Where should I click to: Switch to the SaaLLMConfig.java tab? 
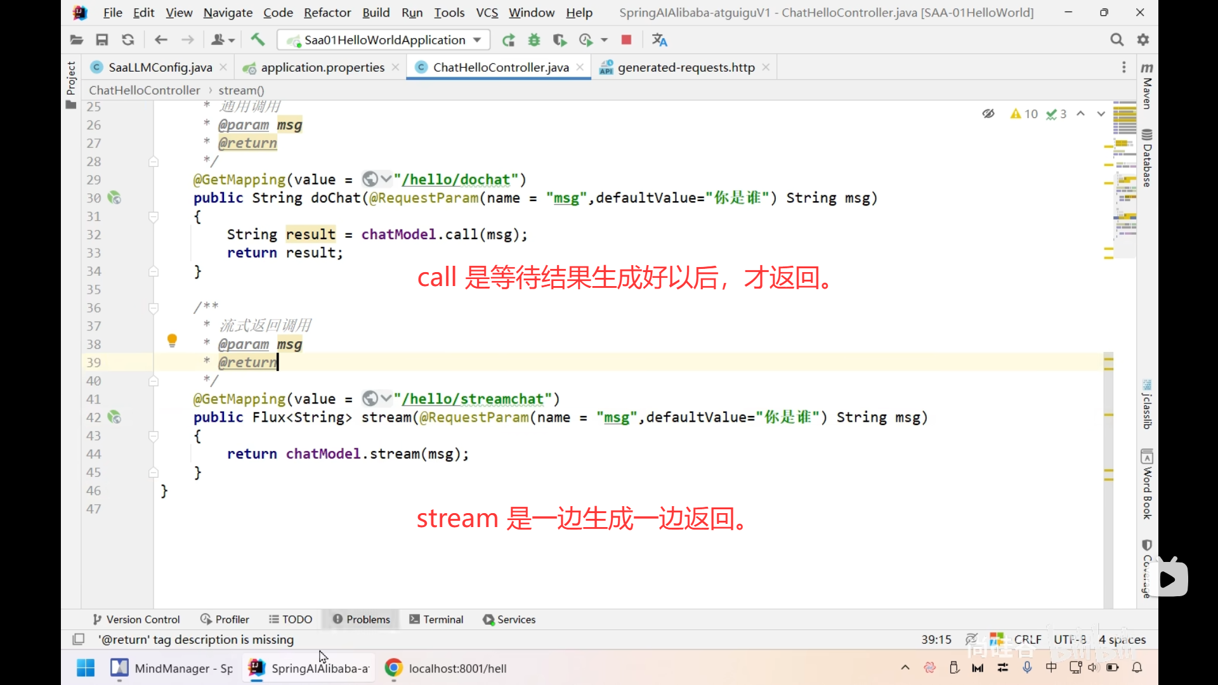pos(160,67)
